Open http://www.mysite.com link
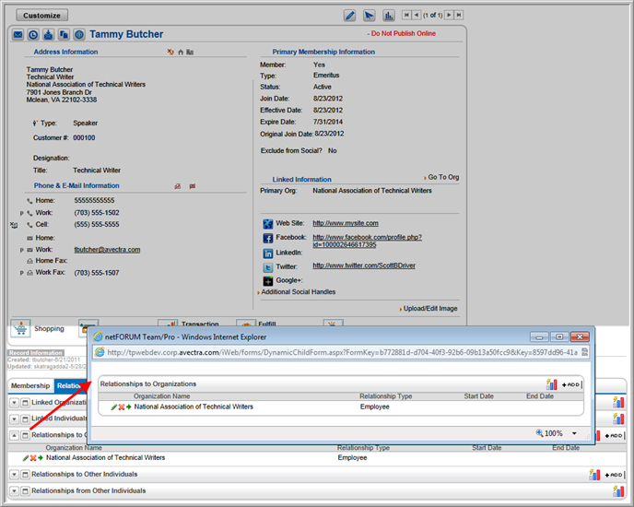The height and width of the screenshot is (507, 634). 346,223
